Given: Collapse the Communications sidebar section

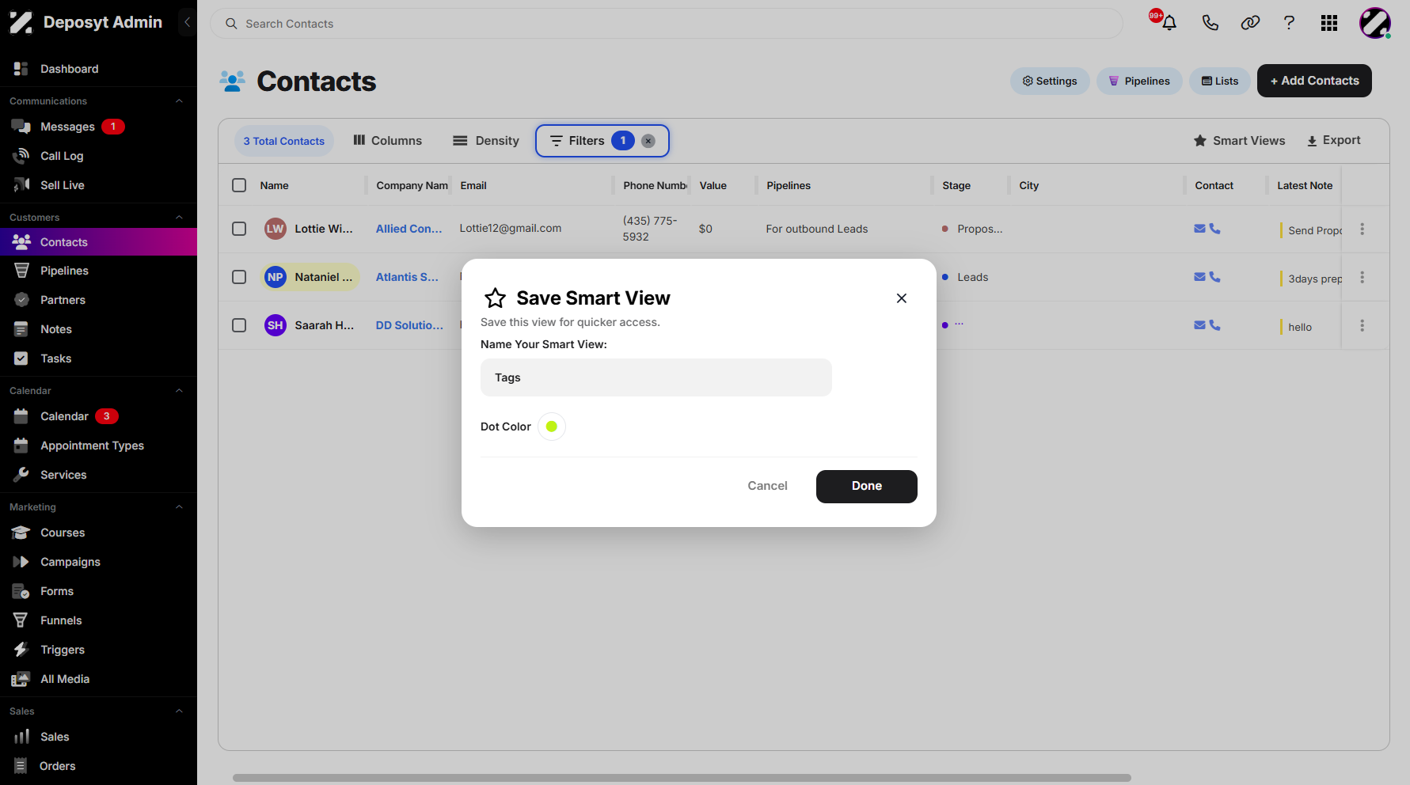Looking at the screenshot, I should coord(179,101).
